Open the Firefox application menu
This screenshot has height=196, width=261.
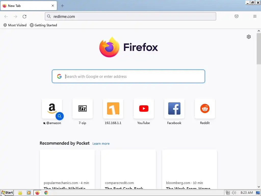pos(255,16)
